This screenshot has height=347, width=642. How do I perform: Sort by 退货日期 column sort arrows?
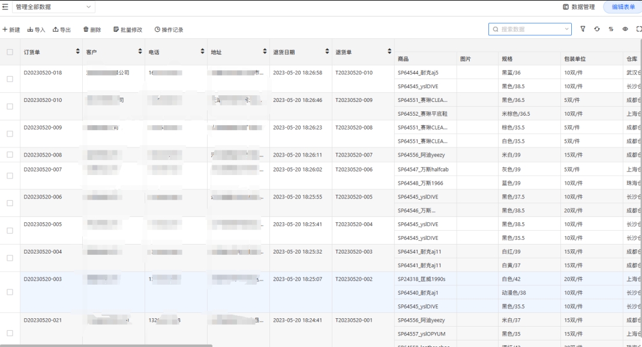point(327,52)
